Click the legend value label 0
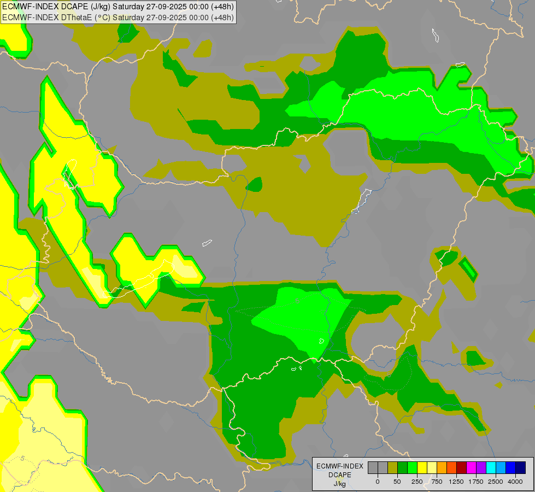This screenshot has width=535, height=492. pos(378,482)
